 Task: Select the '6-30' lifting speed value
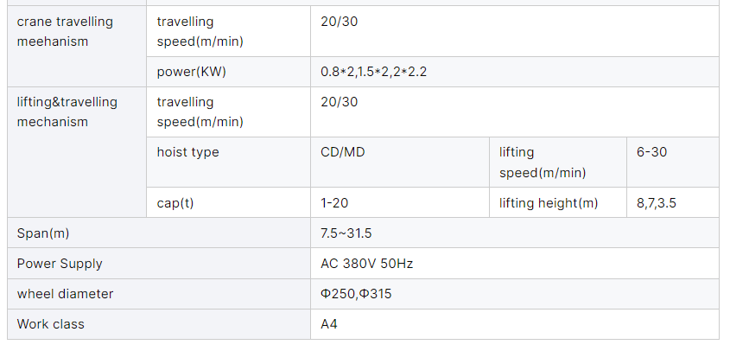(x=651, y=152)
